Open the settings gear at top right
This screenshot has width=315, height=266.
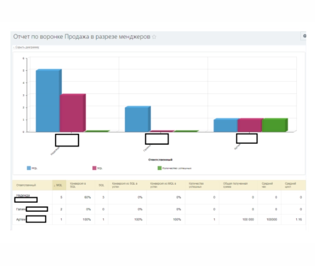[x=304, y=36]
